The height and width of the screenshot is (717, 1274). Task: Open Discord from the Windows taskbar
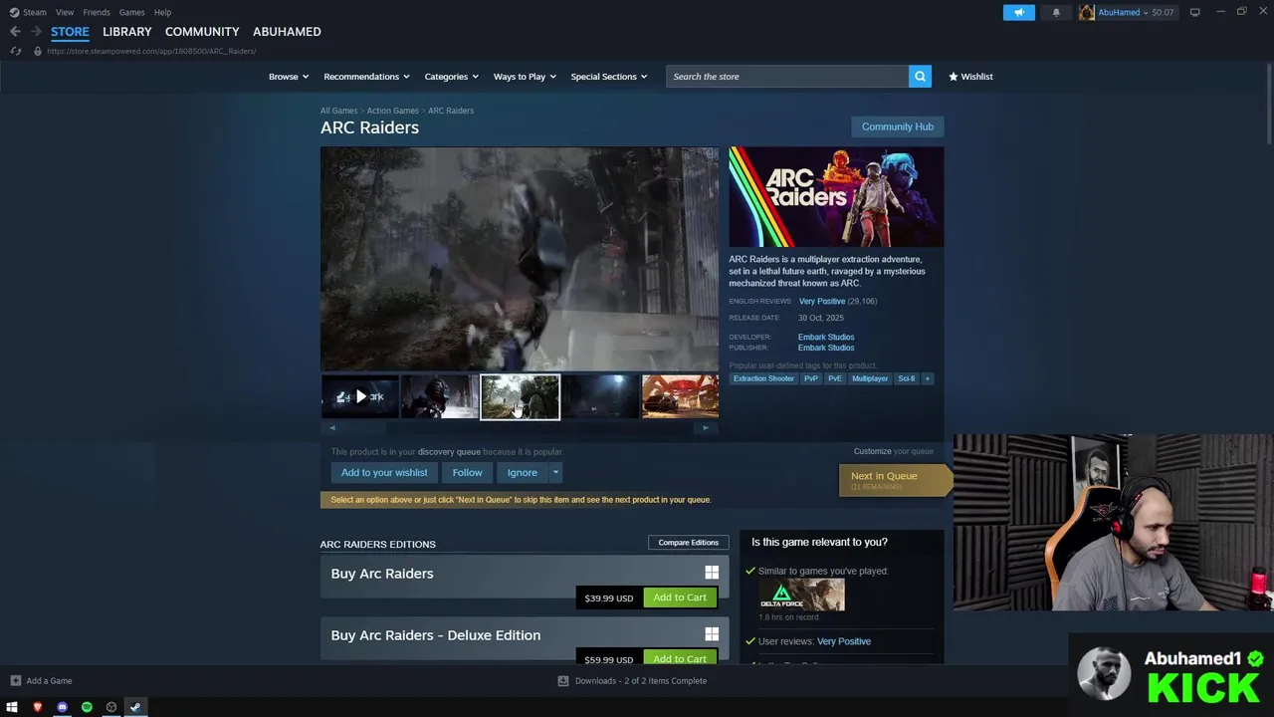[62, 707]
